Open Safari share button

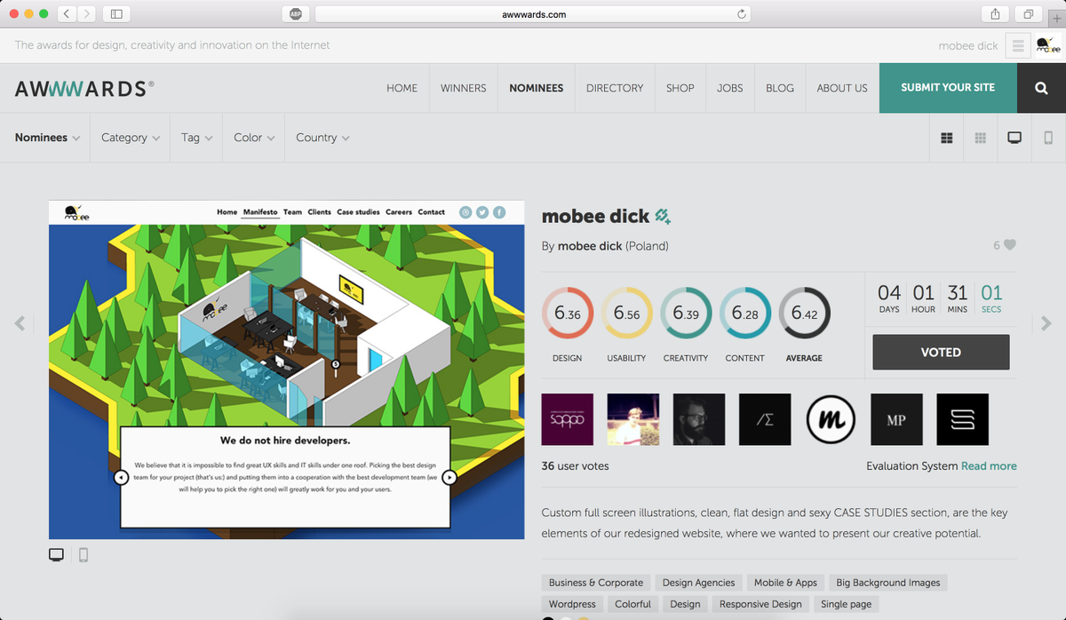(995, 14)
